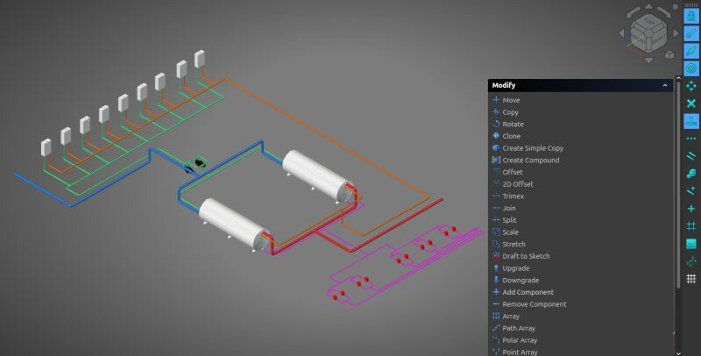Viewport: 701px width, 356px height.
Task: Click the snap grid hash icon
Action: (x=690, y=225)
